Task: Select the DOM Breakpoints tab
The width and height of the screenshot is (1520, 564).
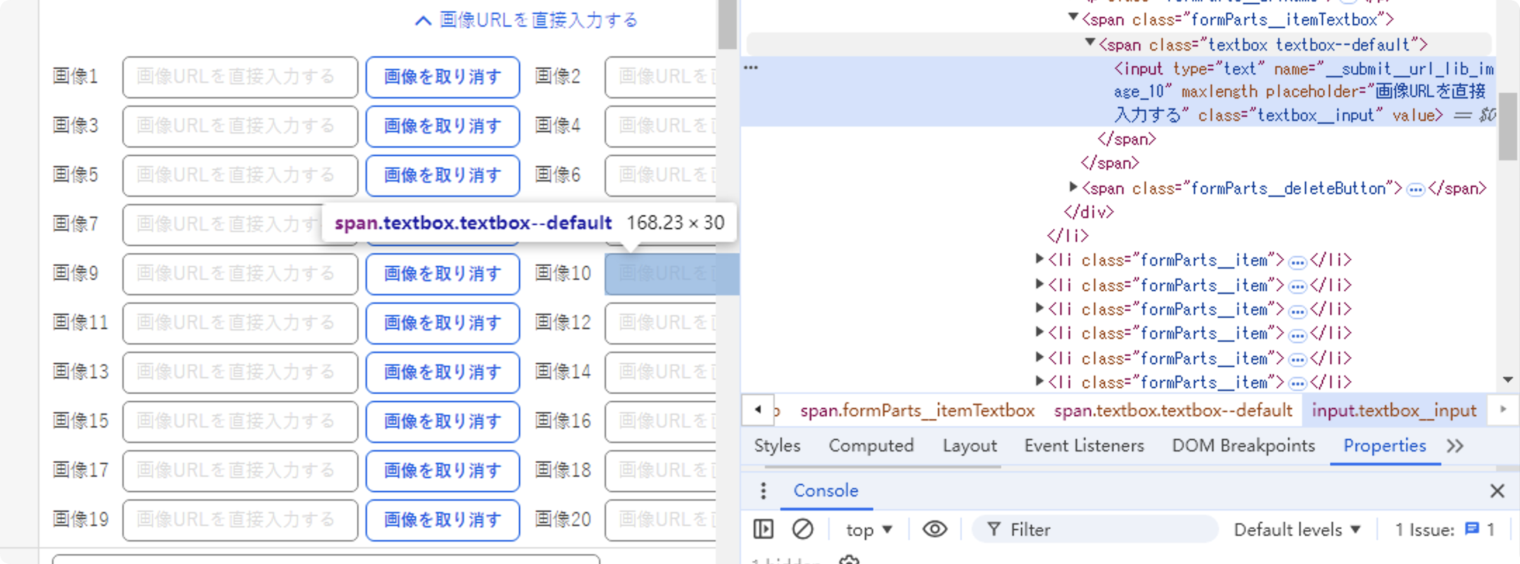Action: click(1243, 446)
